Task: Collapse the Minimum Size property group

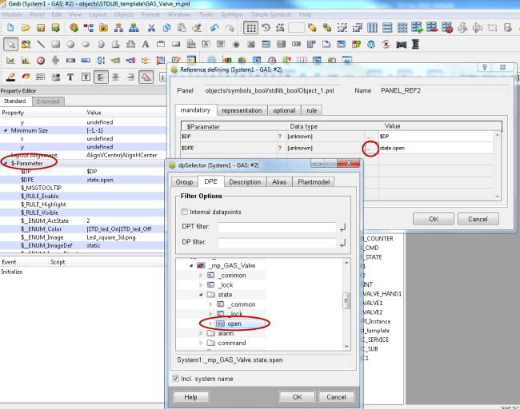Action: pyautogui.click(x=6, y=130)
